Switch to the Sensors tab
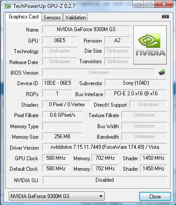176x205 pixels. [52, 18]
